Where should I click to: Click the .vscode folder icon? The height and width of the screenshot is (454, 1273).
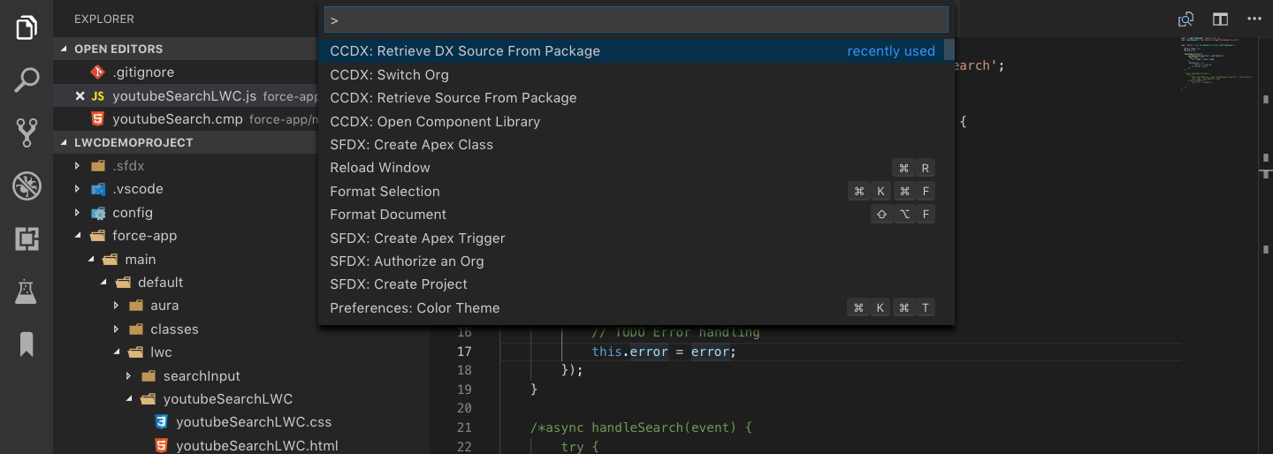point(97,189)
